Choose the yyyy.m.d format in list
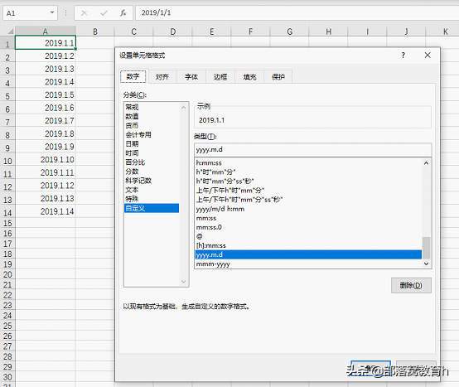Image resolution: width=459 pixels, height=387 pixels. point(308,254)
